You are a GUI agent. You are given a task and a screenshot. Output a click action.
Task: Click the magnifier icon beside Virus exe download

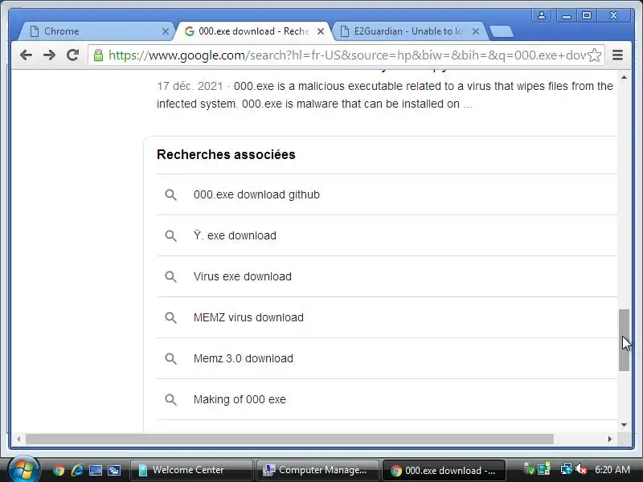[x=170, y=276]
